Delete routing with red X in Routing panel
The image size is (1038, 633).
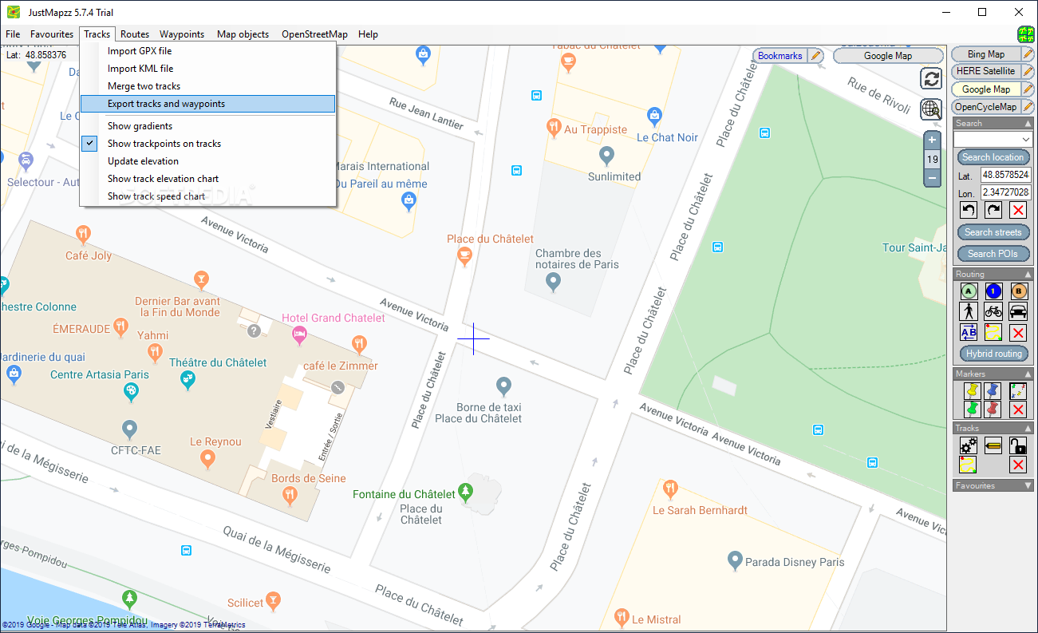pyautogui.click(x=1018, y=332)
